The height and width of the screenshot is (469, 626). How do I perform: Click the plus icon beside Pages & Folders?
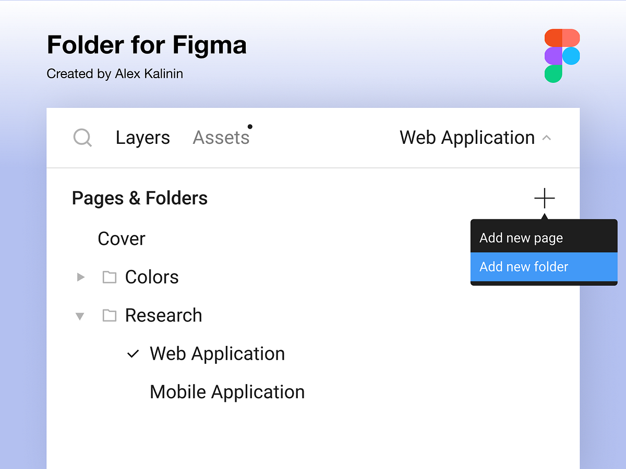tap(544, 198)
